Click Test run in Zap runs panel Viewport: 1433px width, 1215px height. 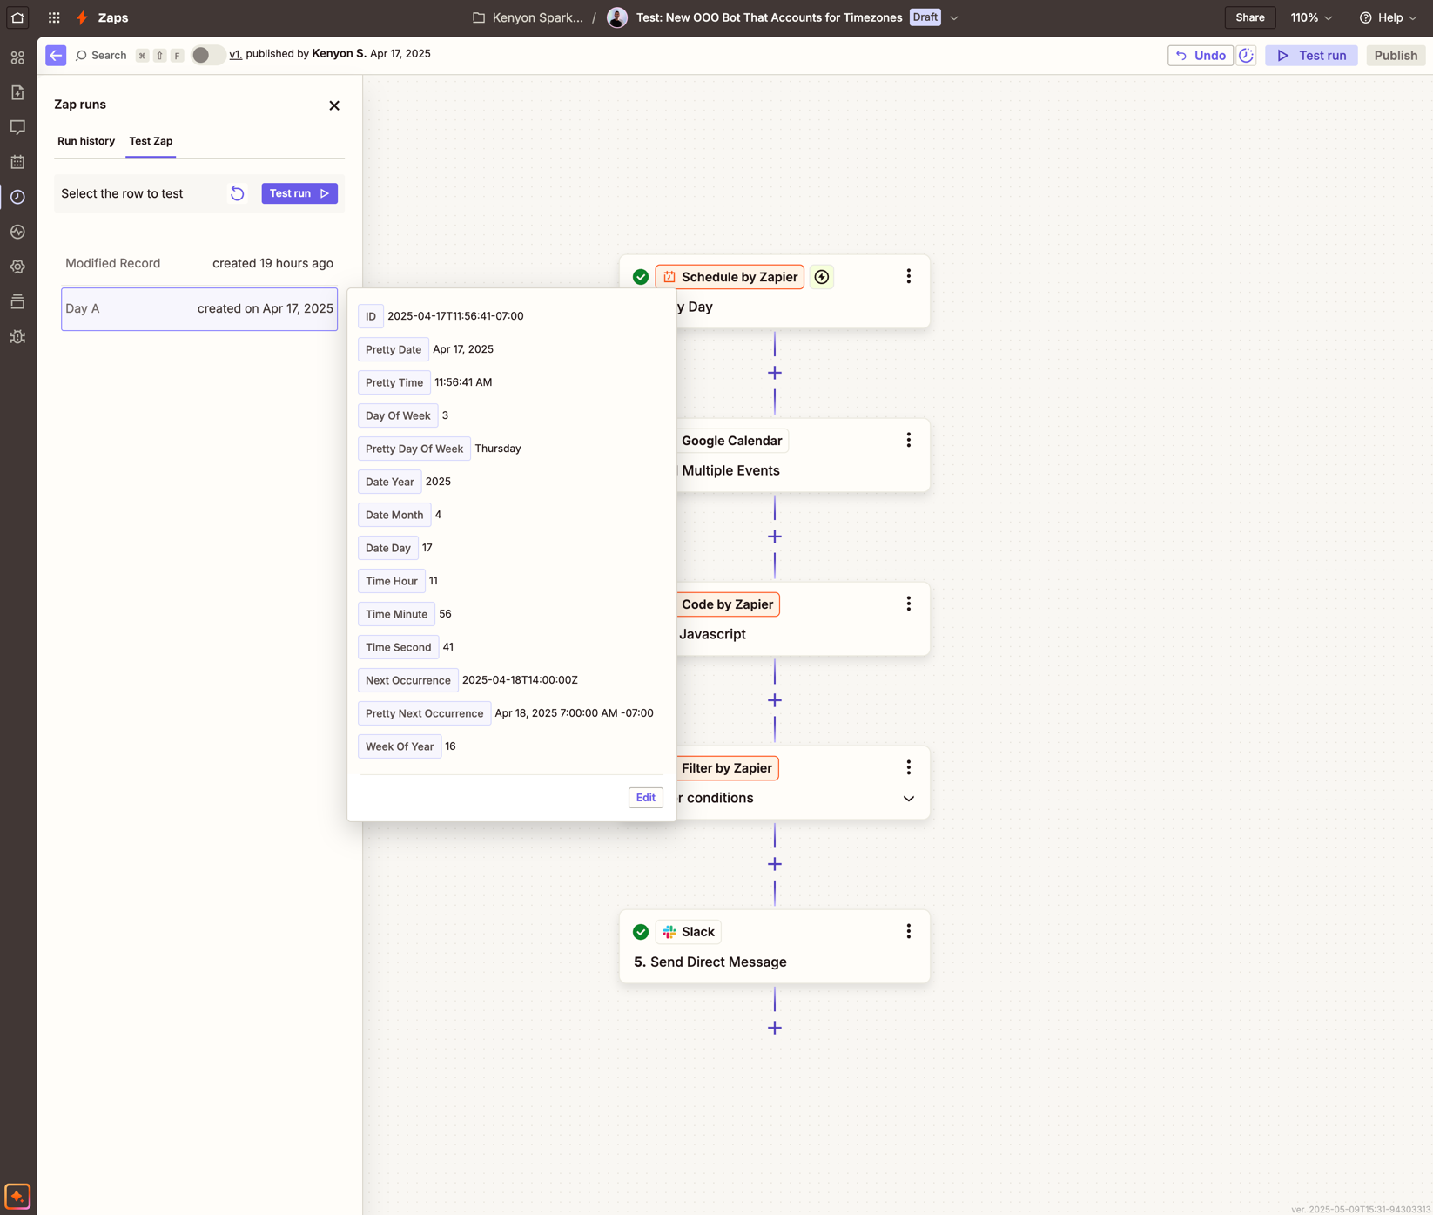click(x=299, y=193)
